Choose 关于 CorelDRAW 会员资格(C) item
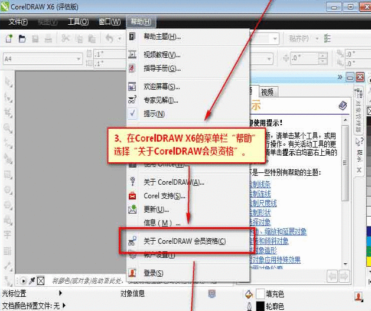Viewport: 371px width, 311px height. point(188,241)
